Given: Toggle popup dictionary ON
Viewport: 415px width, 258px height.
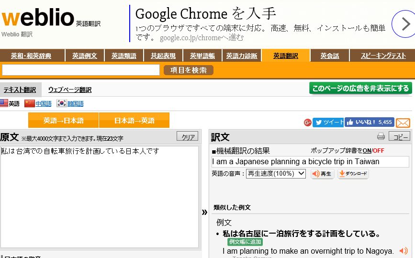Looking at the screenshot, I should (367, 151).
